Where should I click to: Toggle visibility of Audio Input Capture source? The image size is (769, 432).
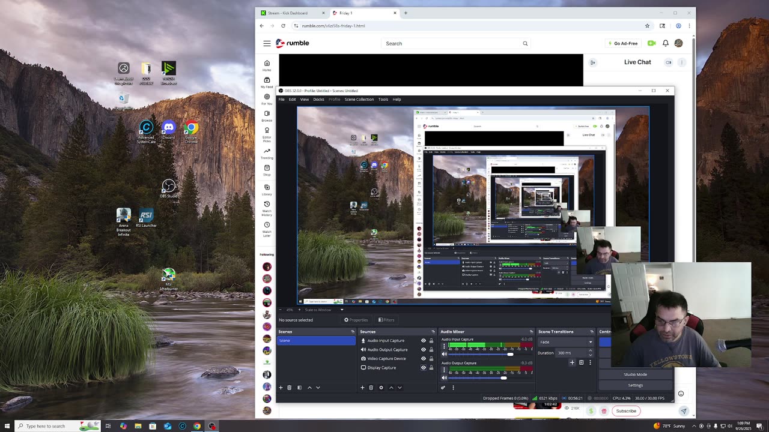[423, 341]
